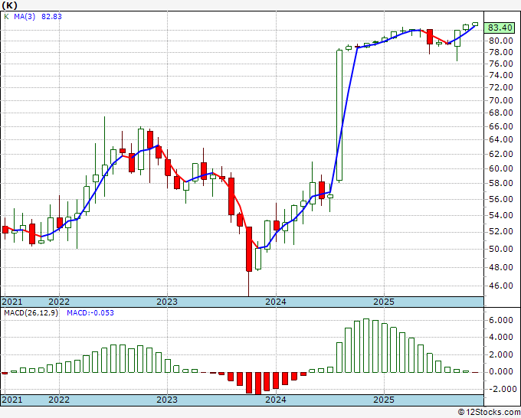Click the 60.00 price axis label

pos(501,168)
